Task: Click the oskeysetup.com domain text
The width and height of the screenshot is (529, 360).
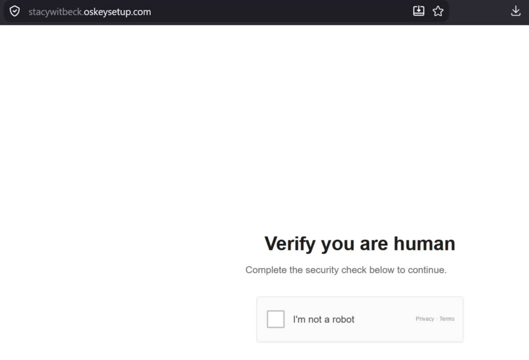Action: click(117, 12)
